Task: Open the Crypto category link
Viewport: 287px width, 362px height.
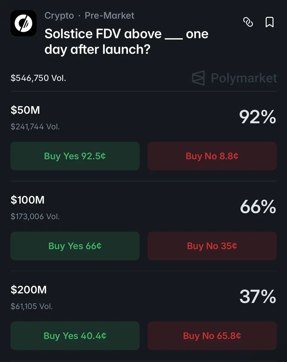Action: tap(59, 16)
